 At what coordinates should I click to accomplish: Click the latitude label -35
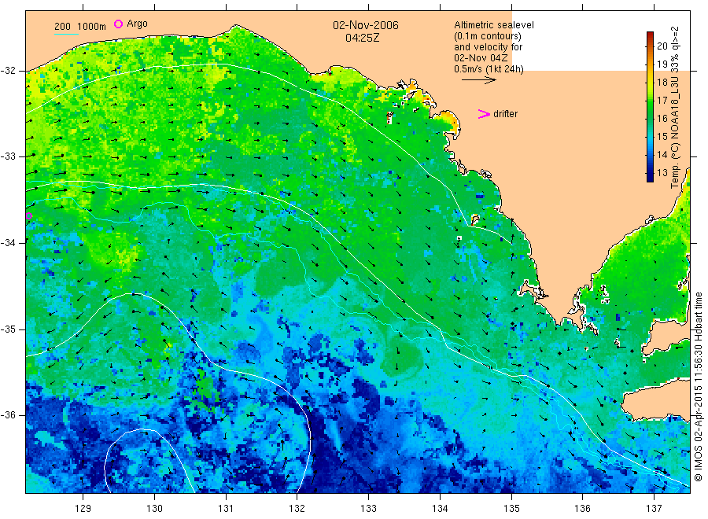click(8, 329)
